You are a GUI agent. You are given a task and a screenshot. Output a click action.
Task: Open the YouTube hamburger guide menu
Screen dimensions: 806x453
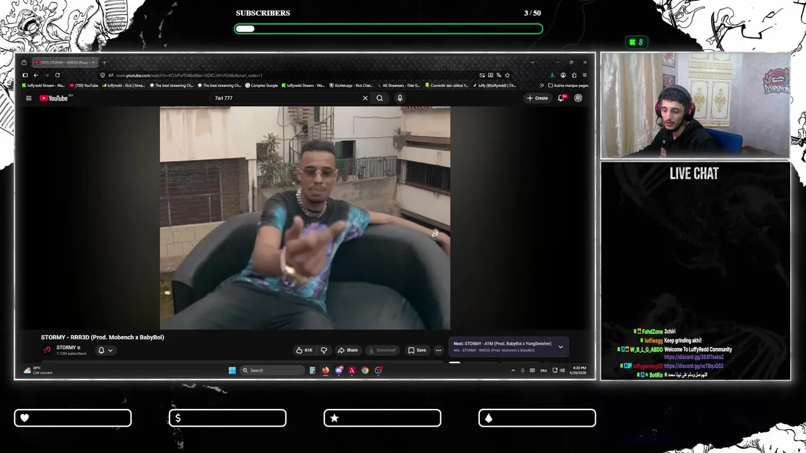pos(28,98)
